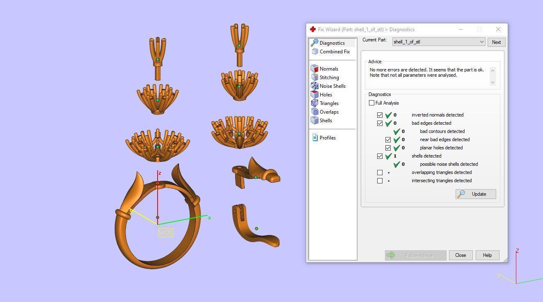Image resolution: width=543 pixels, height=302 pixels.
Task: Close the Fix Wizard with Close button
Action: pyautogui.click(x=461, y=255)
